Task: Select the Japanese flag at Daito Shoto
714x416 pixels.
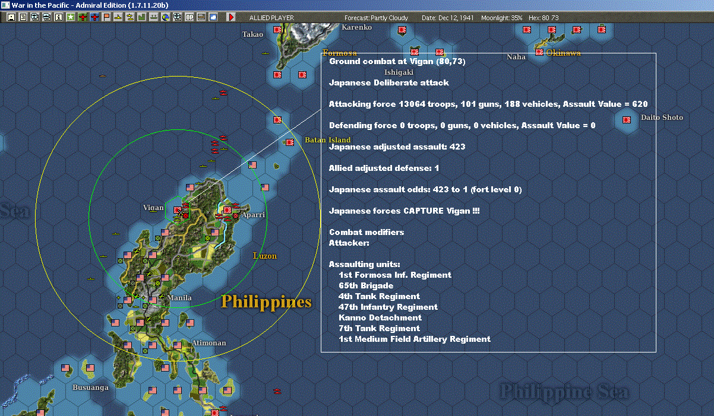Action: pyautogui.click(x=626, y=120)
